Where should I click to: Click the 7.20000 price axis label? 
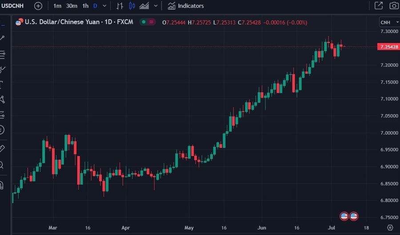[x=389, y=65]
